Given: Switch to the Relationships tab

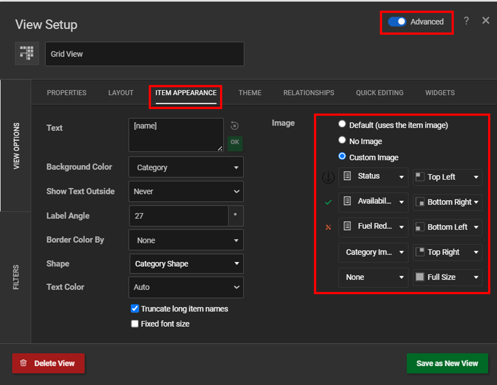Looking at the screenshot, I should coord(309,93).
